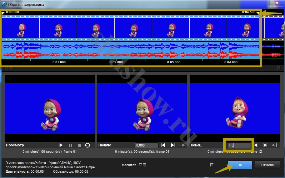This screenshot has height=178, width=285.
Task: Click the 0:04.000 mark on time ruler
Action: coord(231,62)
